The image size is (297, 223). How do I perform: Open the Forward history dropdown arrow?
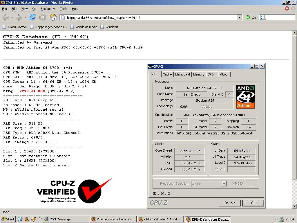click(x=26, y=18)
